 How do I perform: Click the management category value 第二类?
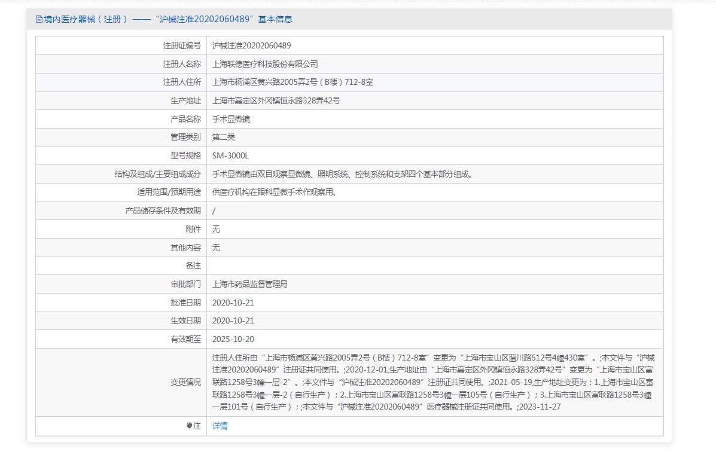(x=224, y=137)
